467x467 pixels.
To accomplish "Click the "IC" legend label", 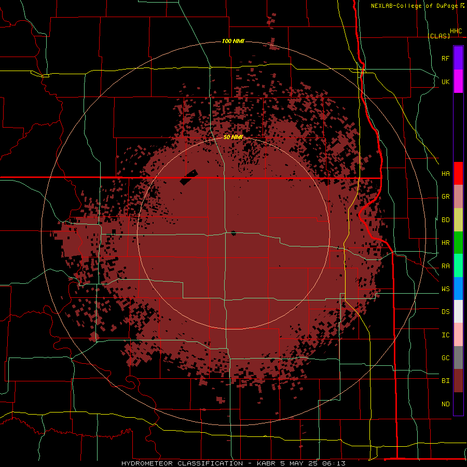I will [445, 335].
